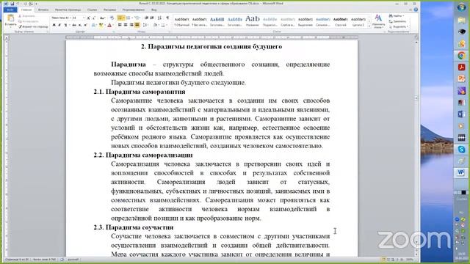Click the red font color button
This screenshot has width=470, height=264.
[109, 25]
